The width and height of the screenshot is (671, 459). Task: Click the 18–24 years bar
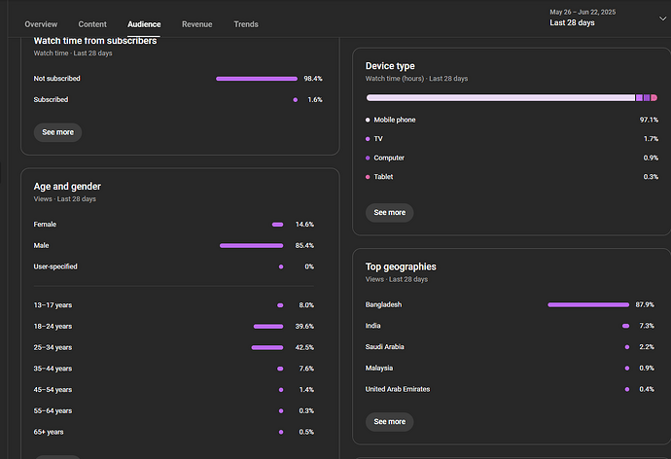[x=268, y=327]
